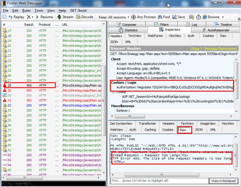This screenshot has height=187, width=241.
Task: Open the Rules menu
Action: pyautogui.click(x=27, y=11)
